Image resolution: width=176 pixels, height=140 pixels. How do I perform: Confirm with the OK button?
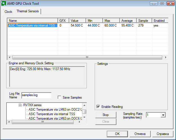[117, 134]
